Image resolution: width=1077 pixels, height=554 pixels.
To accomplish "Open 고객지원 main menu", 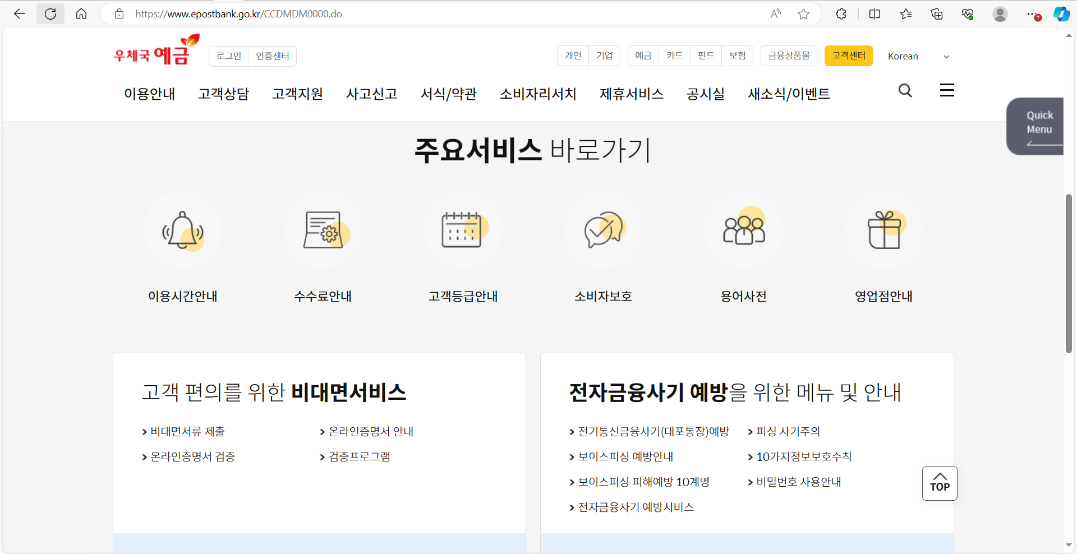I will (x=298, y=94).
